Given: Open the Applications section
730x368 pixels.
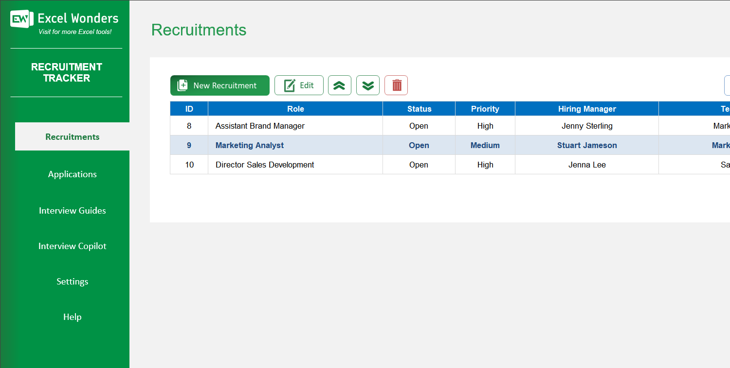Looking at the screenshot, I should tap(72, 174).
